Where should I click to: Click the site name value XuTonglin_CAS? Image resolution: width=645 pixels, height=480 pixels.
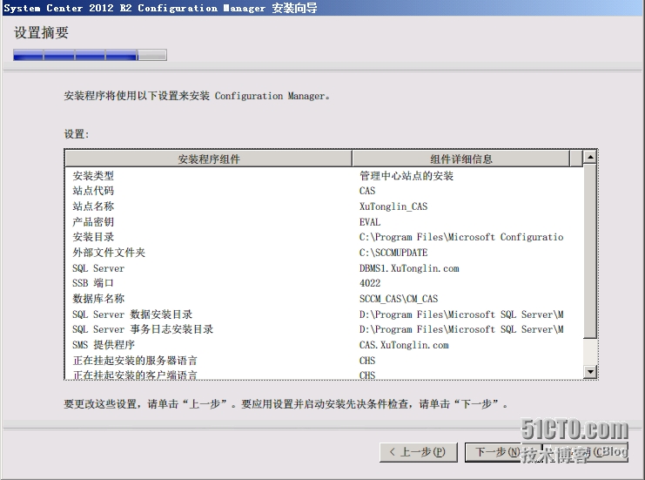pyautogui.click(x=393, y=206)
